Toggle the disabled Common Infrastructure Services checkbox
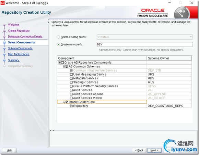 [x=71, y=70]
